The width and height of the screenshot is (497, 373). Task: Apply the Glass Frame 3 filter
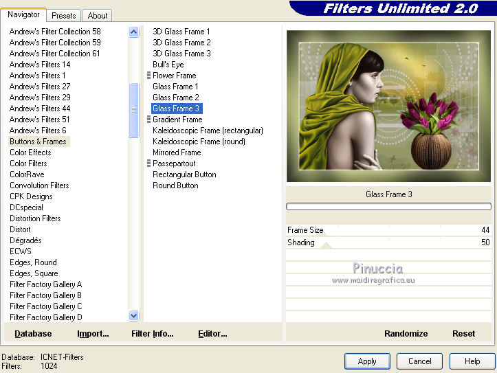pos(367,361)
